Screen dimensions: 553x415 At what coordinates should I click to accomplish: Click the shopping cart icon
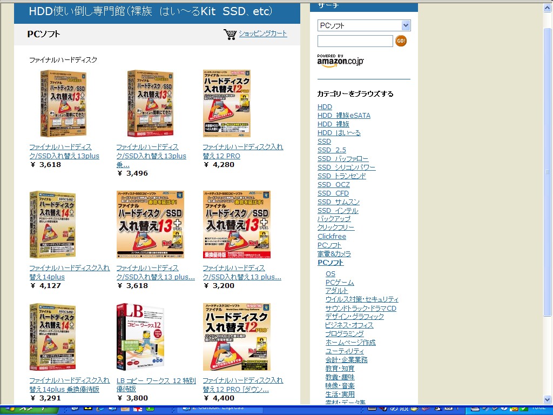pyautogui.click(x=230, y=34)
